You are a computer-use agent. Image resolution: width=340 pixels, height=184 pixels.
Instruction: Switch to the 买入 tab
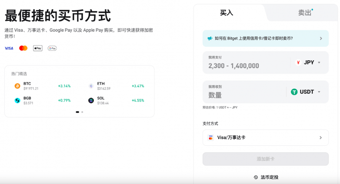click(227, 13)
